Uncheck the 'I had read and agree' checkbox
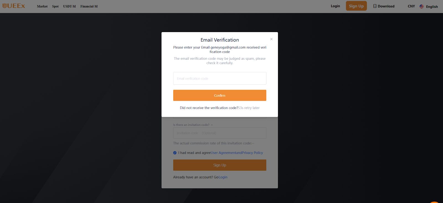443x203 pixels. (175, 153)
